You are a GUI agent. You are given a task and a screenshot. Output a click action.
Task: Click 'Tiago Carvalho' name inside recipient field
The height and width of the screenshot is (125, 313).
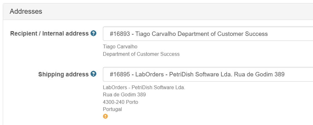point(156,34)
